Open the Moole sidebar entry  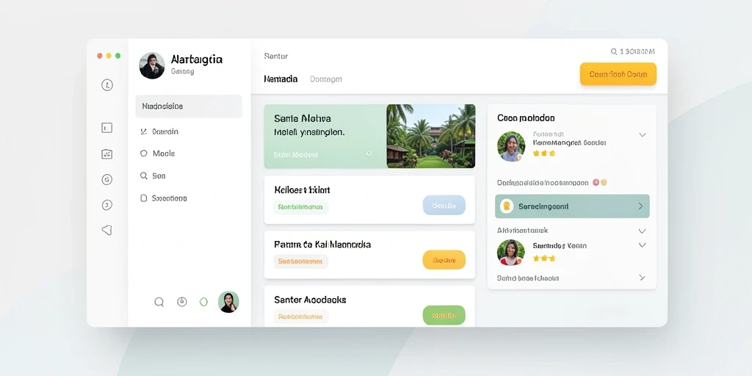click(x=164, y=153)
